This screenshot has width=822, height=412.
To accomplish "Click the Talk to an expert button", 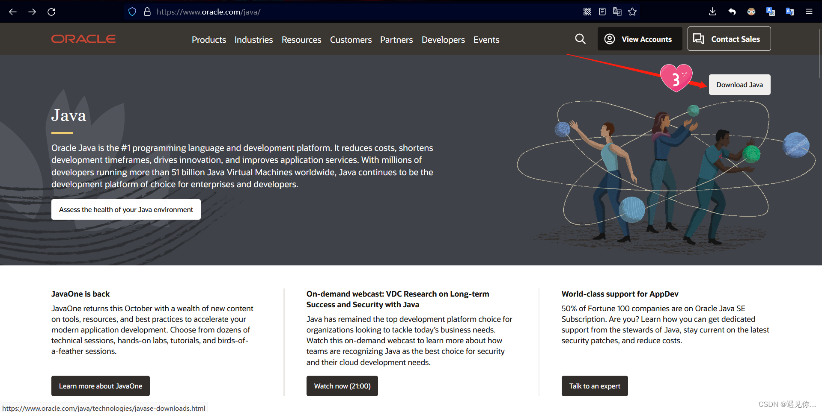I will coord(595,386).
